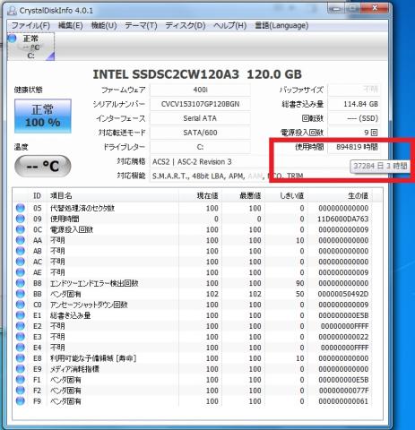This screenshot has width=415, height=430.
Task: Click the ID column header
Action: pyautogui.click(x=37, y=196)
